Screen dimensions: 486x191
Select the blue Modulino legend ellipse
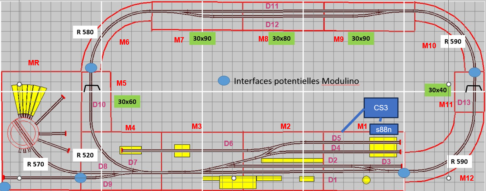click(x=224, y=81)
